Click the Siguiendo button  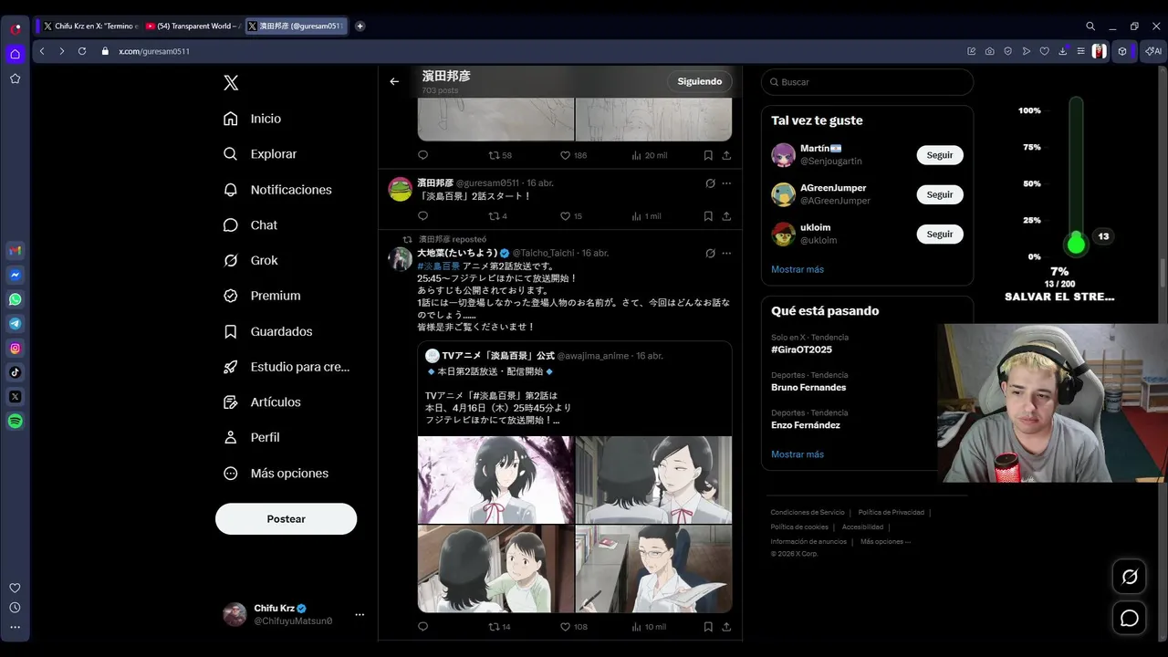point(700,81)
